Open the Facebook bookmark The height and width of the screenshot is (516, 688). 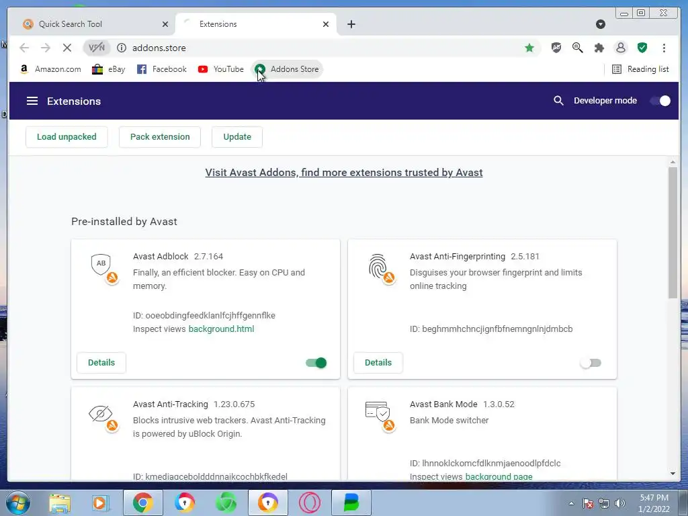(162, 69)
